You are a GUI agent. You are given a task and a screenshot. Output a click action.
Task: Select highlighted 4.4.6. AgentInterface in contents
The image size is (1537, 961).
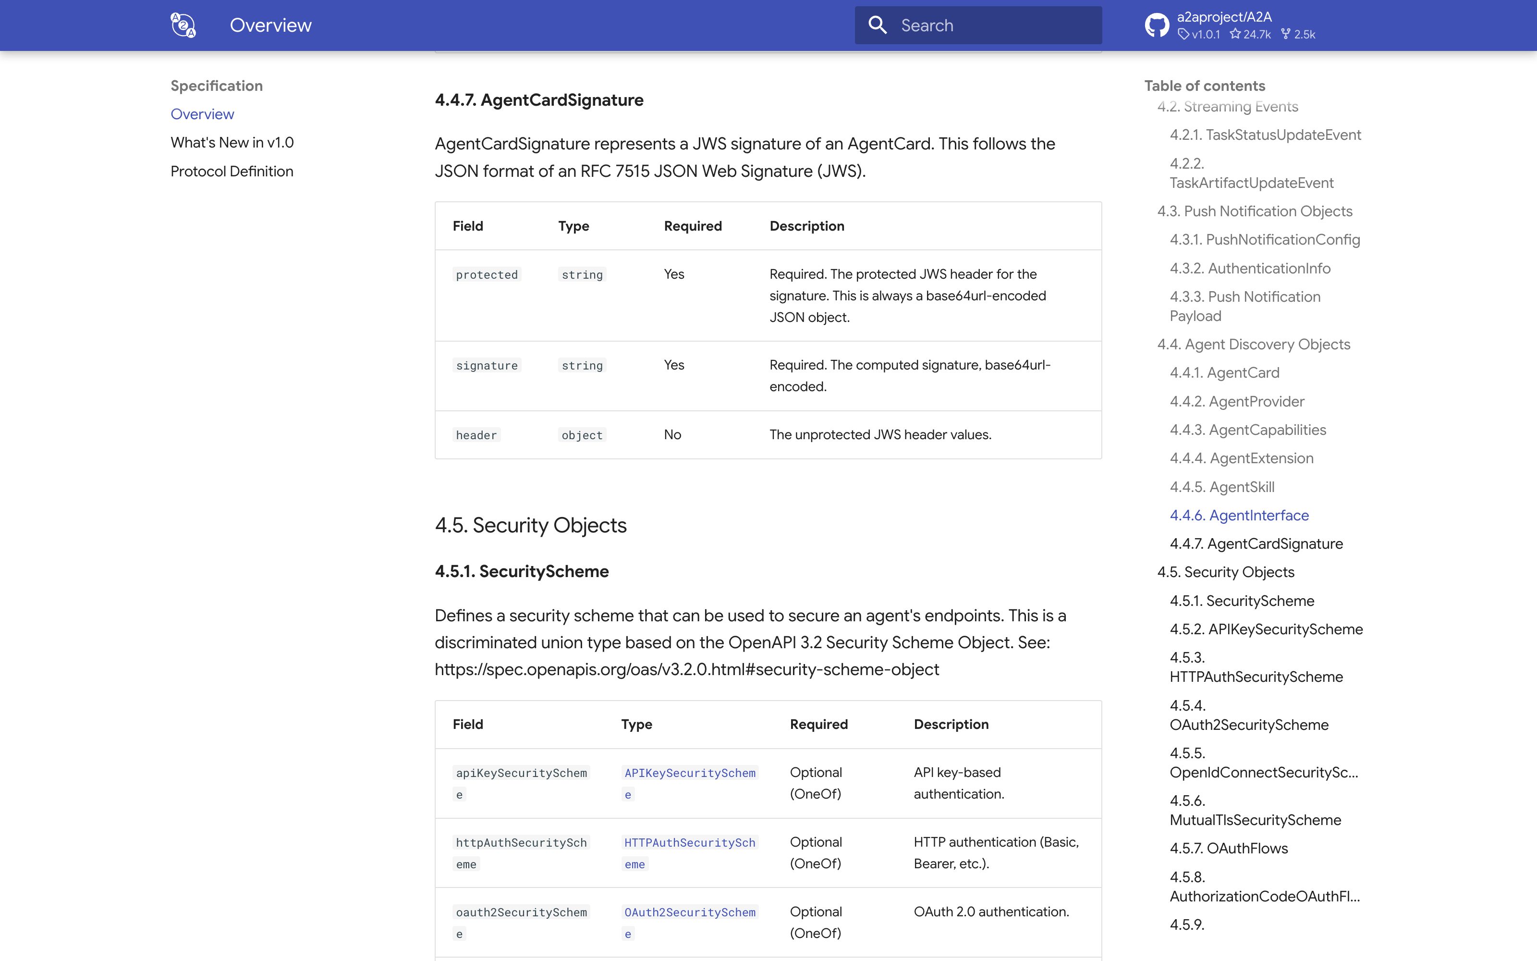(1239, 516)
